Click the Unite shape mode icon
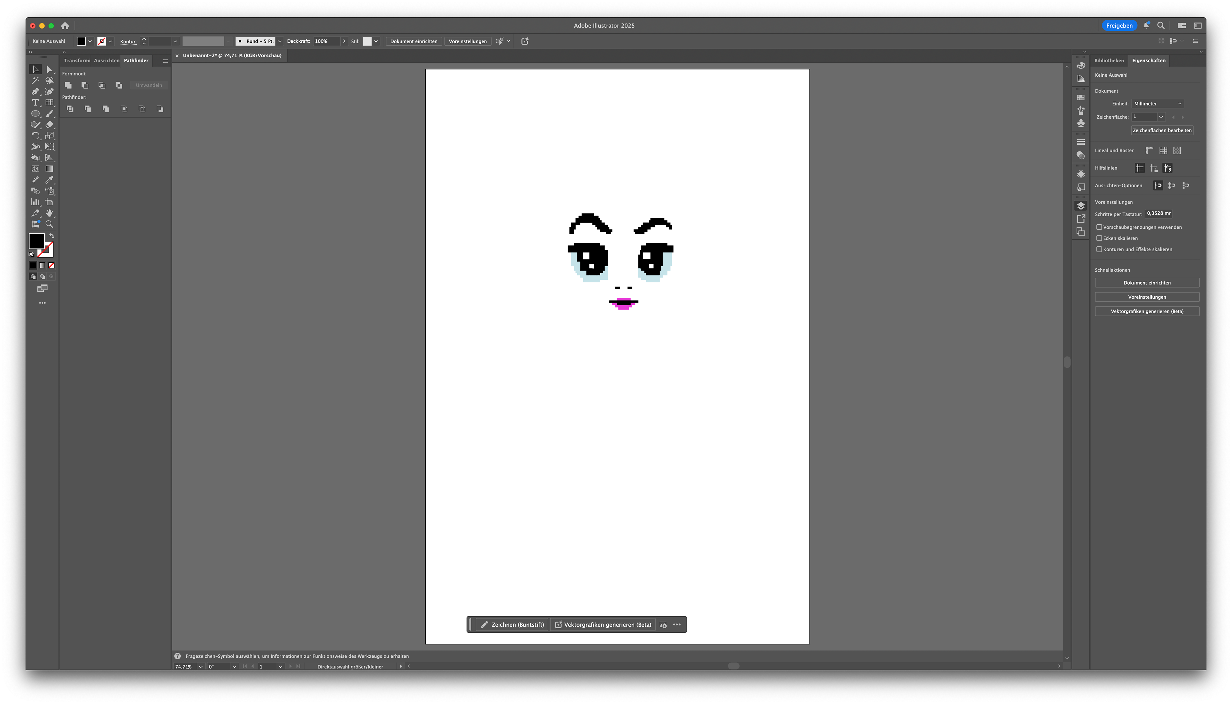 click(x=68, y=85)
